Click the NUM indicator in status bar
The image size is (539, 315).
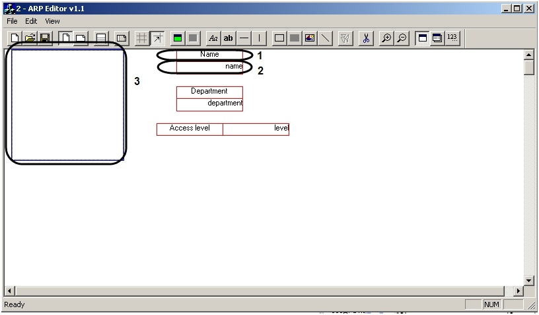click(491, 304)
